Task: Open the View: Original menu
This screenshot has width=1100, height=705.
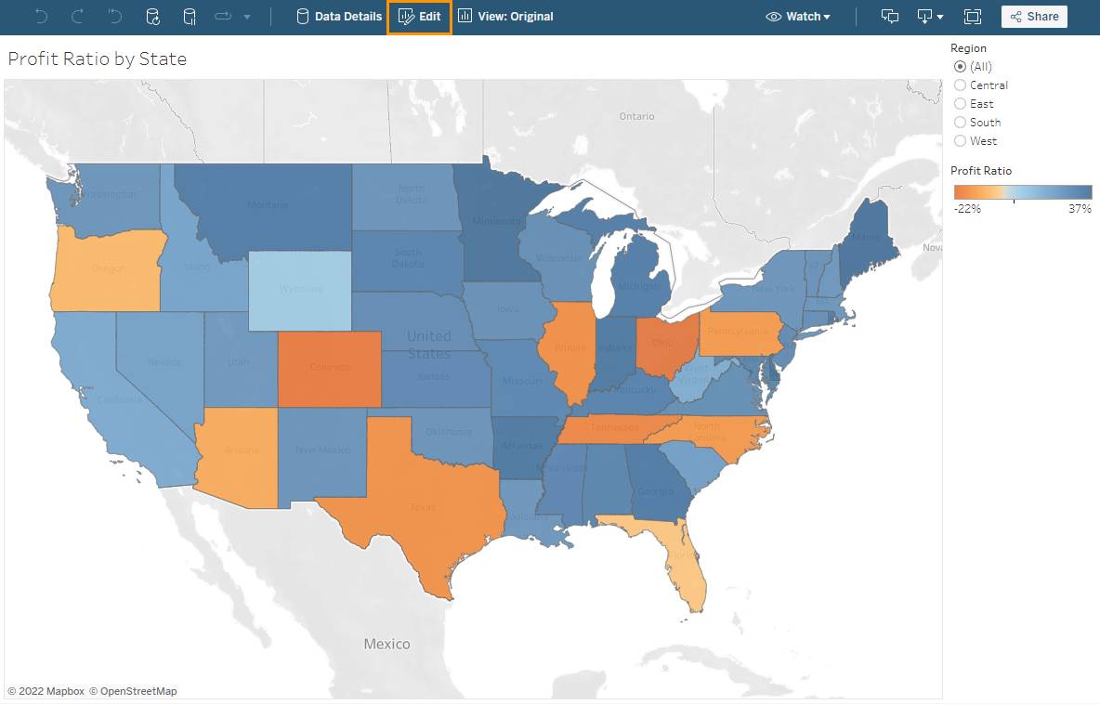Action: pos(505,16)
